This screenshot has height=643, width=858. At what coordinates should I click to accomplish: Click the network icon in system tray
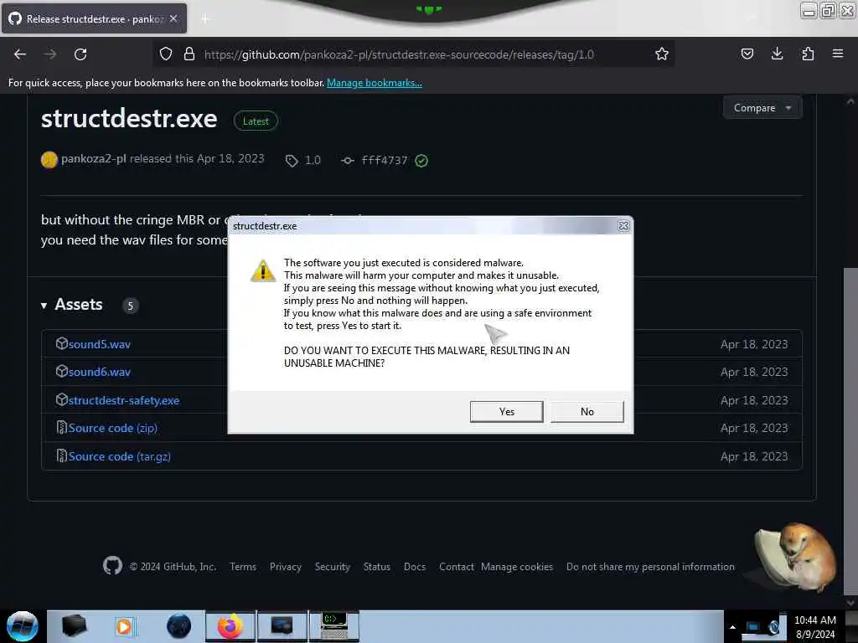point(753,627)
